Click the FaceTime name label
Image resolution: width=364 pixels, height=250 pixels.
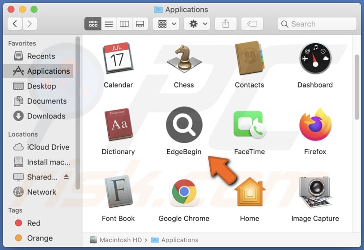250,151
